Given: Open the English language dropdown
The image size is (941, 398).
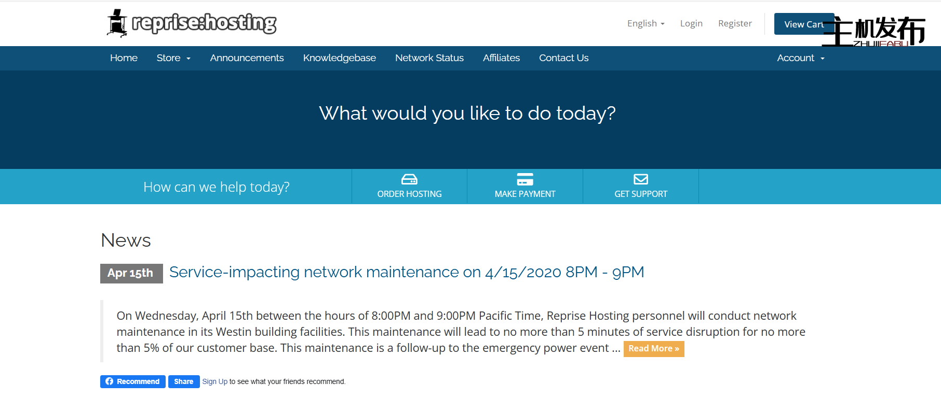Looking at the screenshot, I should [646, 23].
